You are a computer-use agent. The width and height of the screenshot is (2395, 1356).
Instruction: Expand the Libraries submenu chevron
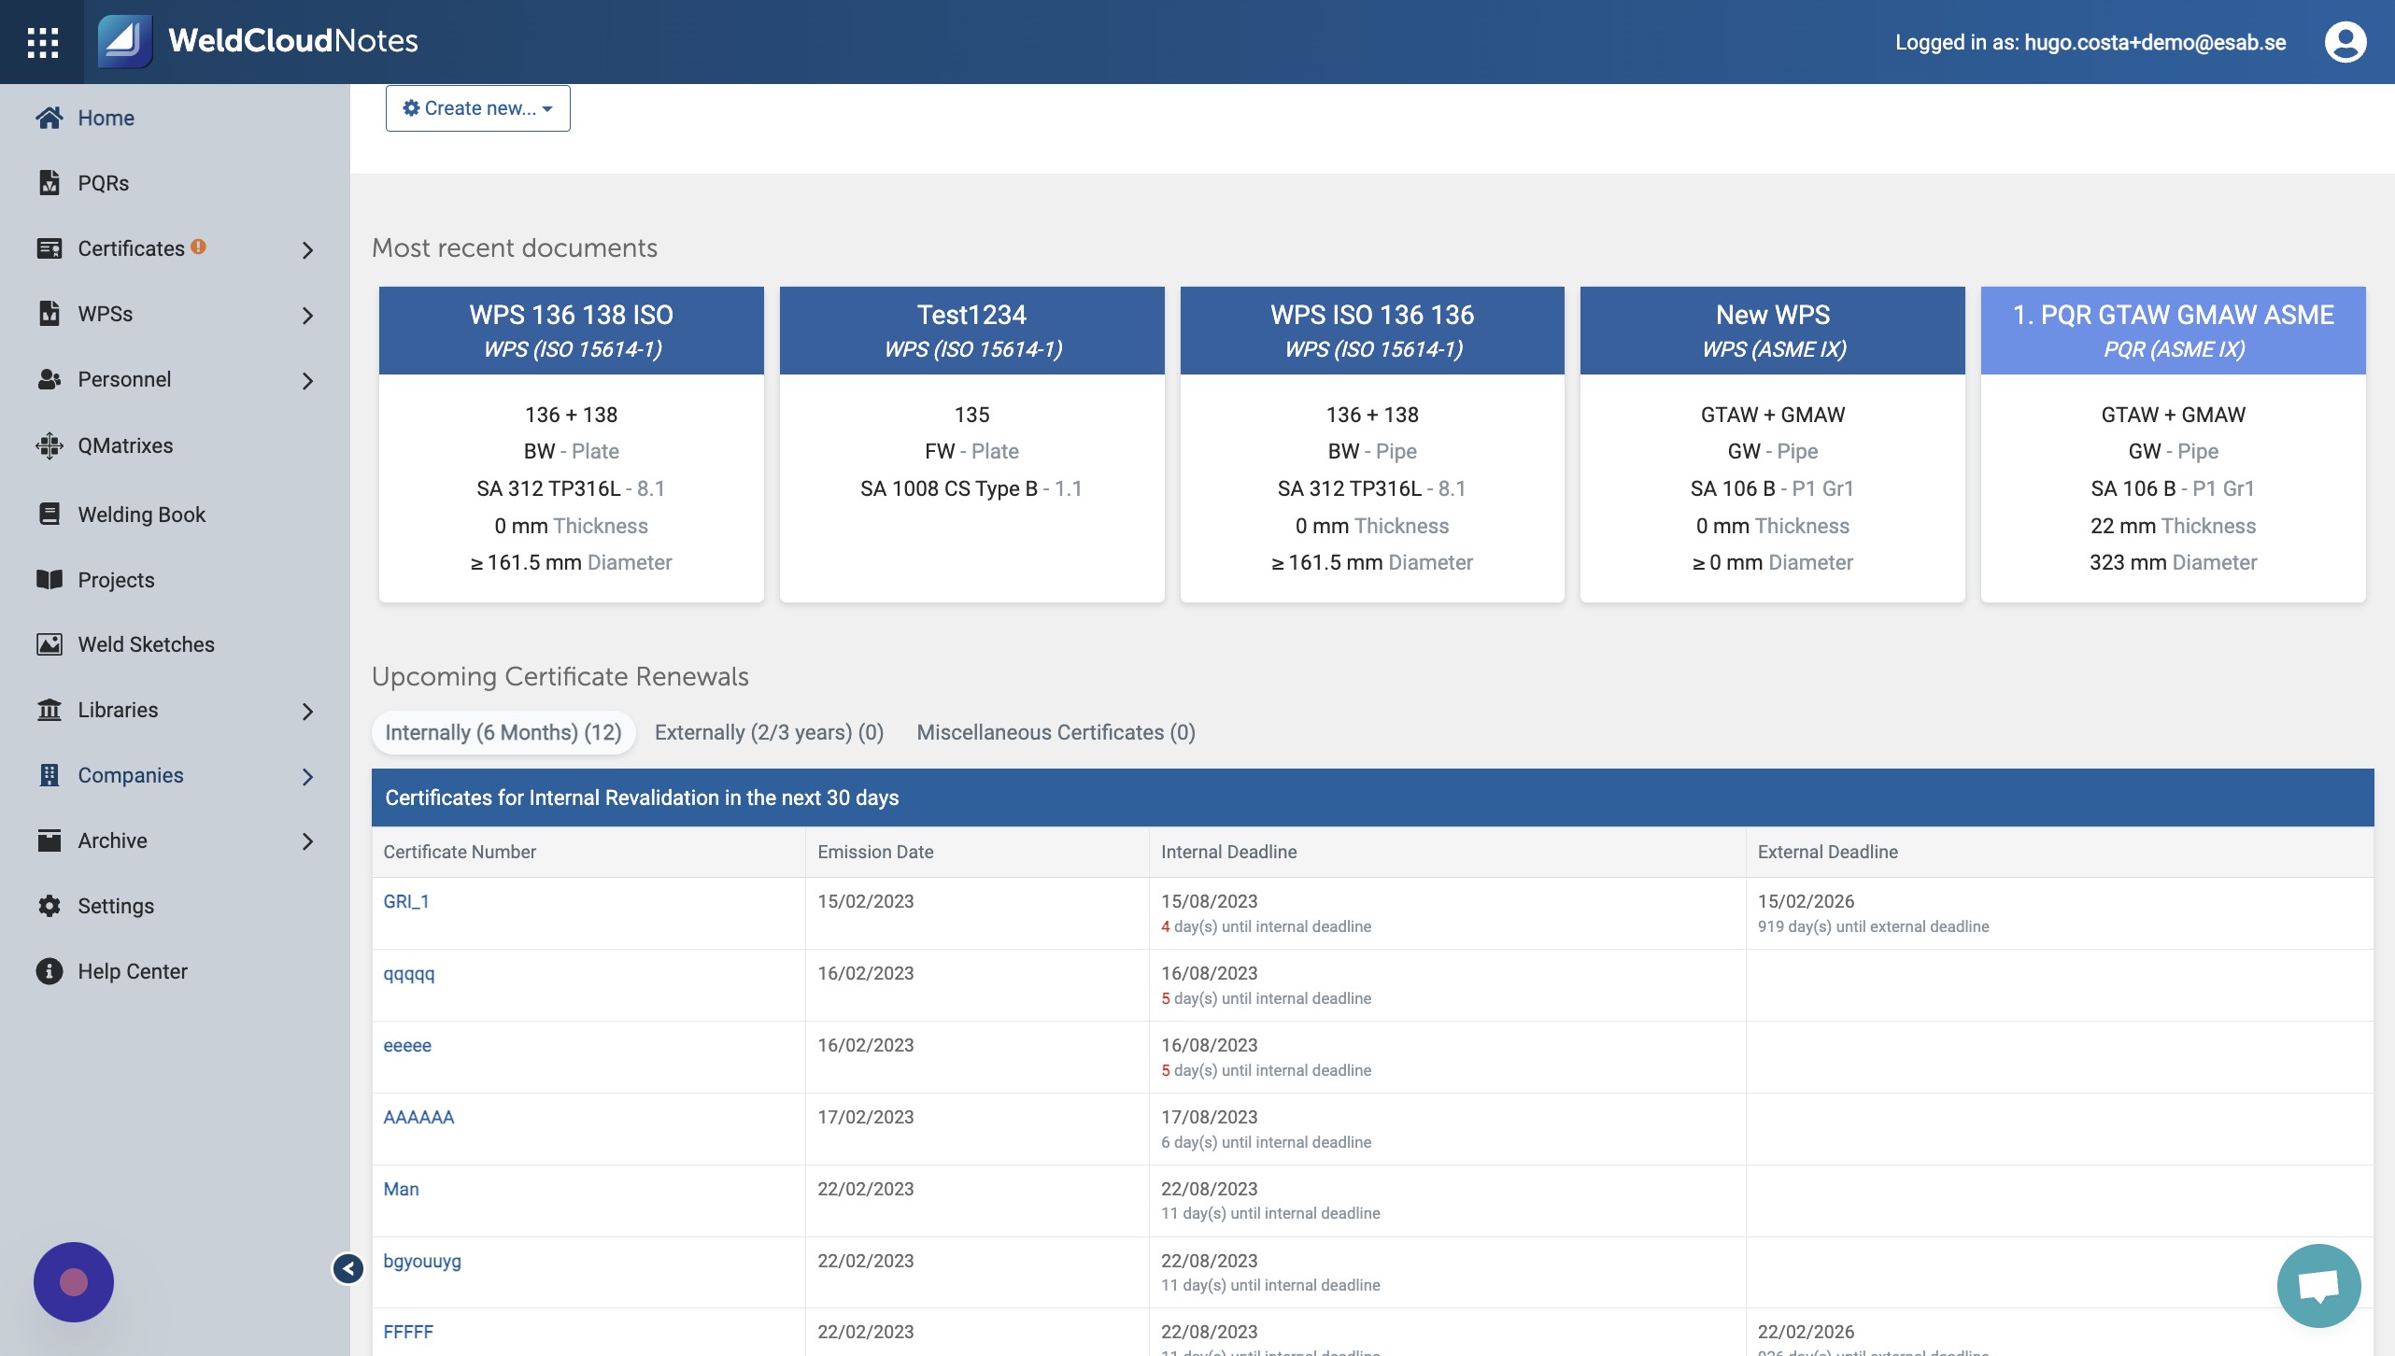(x=307, y=711)
